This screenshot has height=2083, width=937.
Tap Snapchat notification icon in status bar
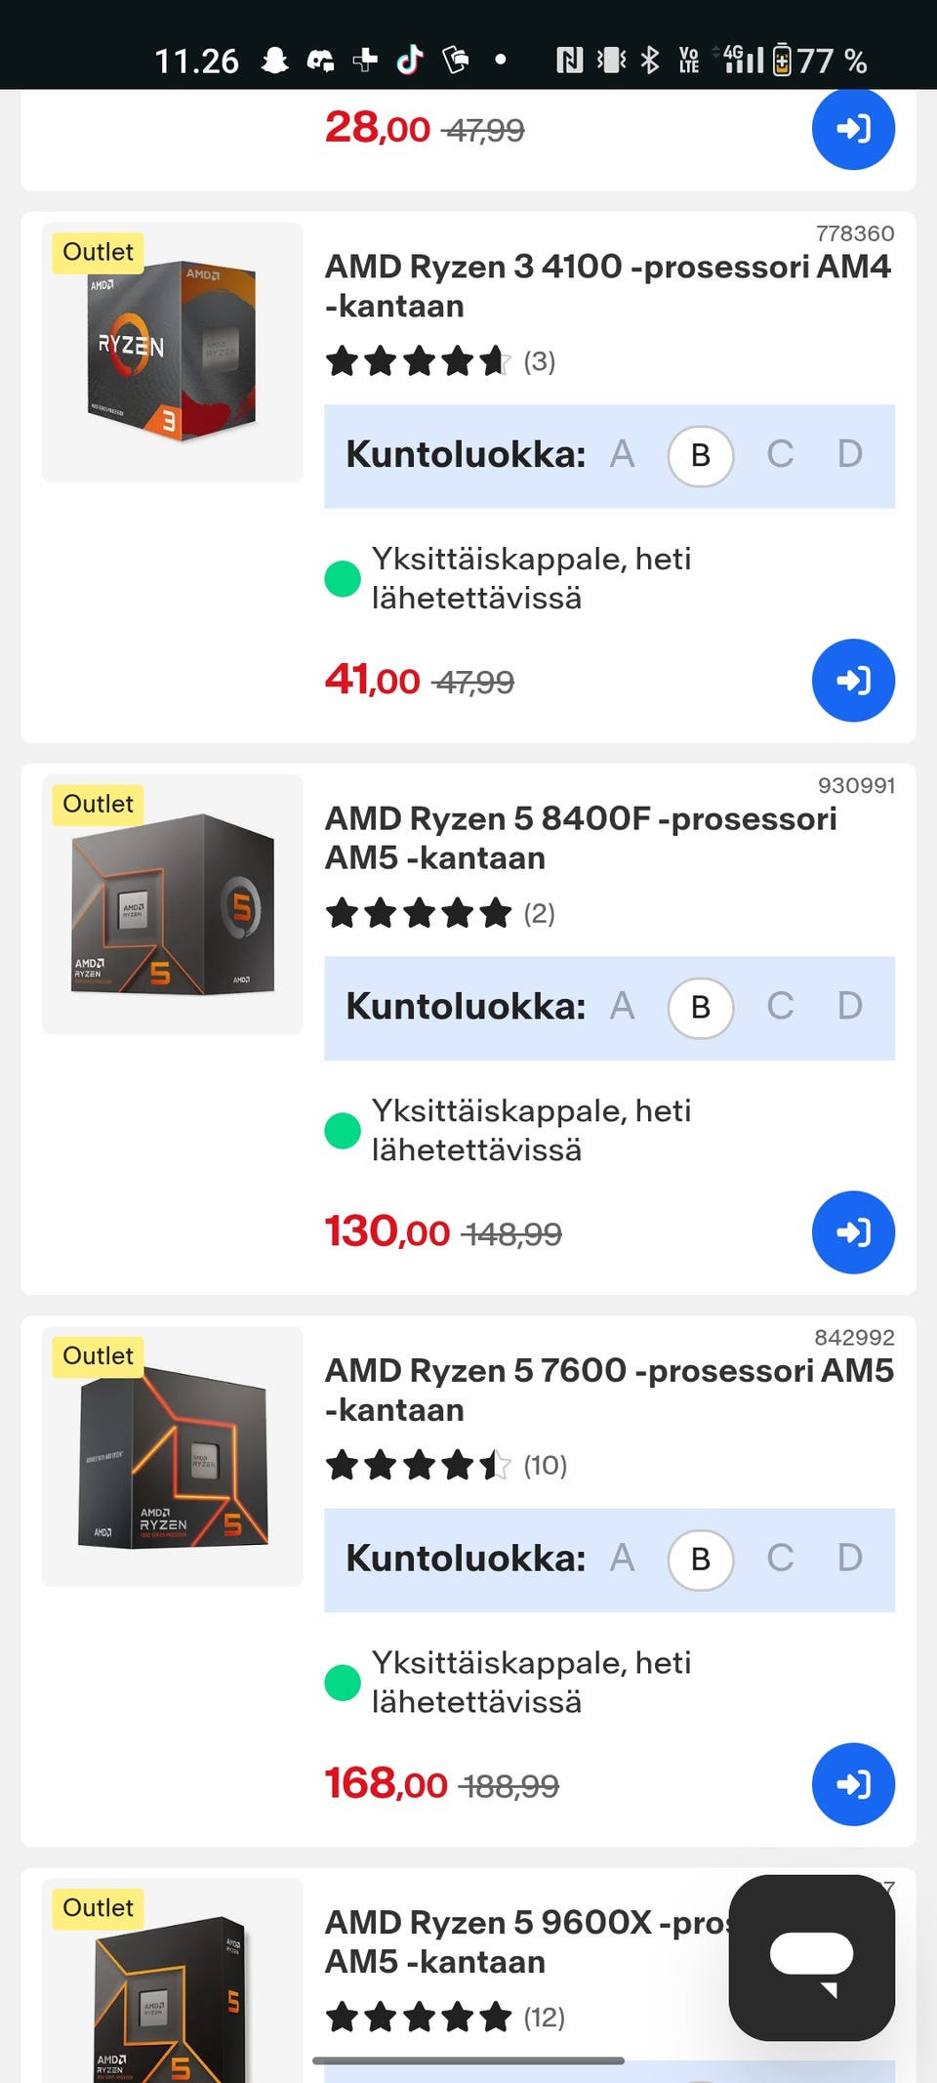pos(275,61)
